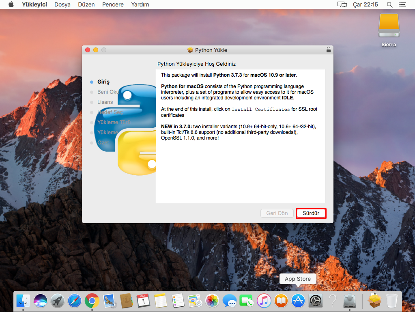
Task: Open Safari from the Dock
Action: [x=74, y=301]
